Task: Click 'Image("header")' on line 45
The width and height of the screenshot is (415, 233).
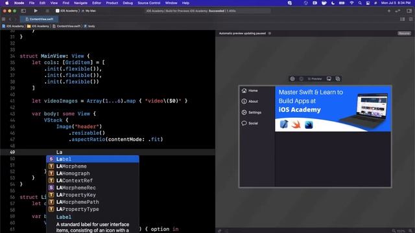Action: (79, 127)
